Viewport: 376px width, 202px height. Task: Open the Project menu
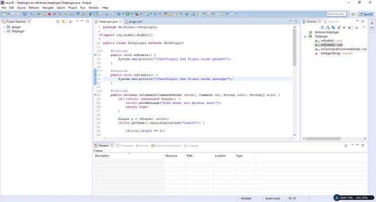pyautogui.click(x=72, y=8)
